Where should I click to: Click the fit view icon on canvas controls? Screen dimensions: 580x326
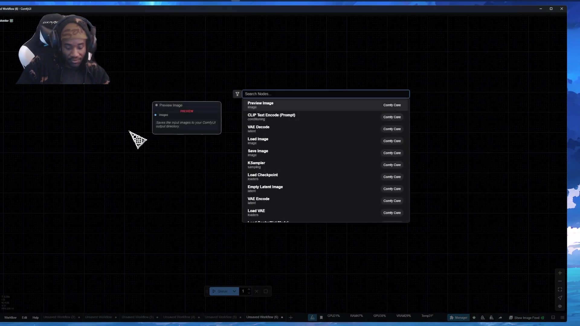point(560,289)
